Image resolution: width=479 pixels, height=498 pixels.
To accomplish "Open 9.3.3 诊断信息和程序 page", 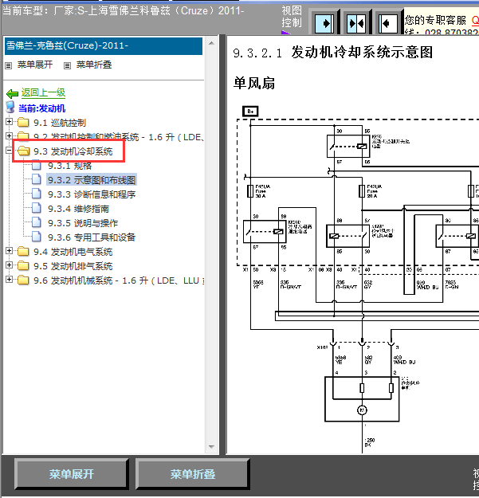I will (92, 194).
